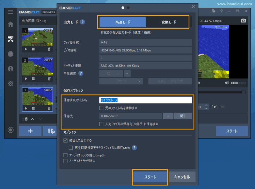Open the Info icon in sidebar

(x=10, y=69)
